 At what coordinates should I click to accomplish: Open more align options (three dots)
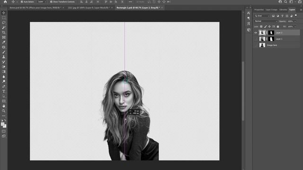[131, 2]
